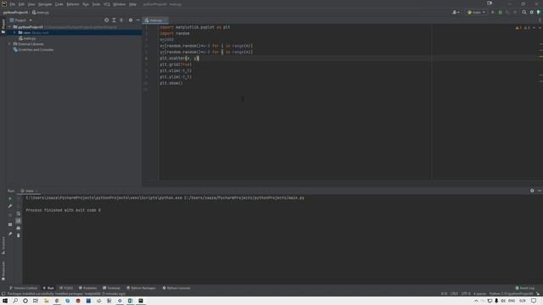Click the Clear All trash icon in Run console
Image resolution: width=543 pixels, height=305 pixels.
tap(19, 236)
